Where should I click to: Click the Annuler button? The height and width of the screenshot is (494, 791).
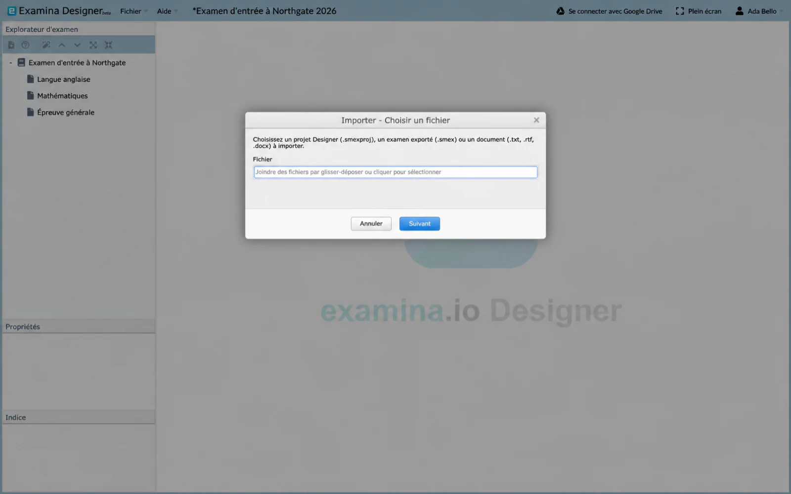click(371, 224)
